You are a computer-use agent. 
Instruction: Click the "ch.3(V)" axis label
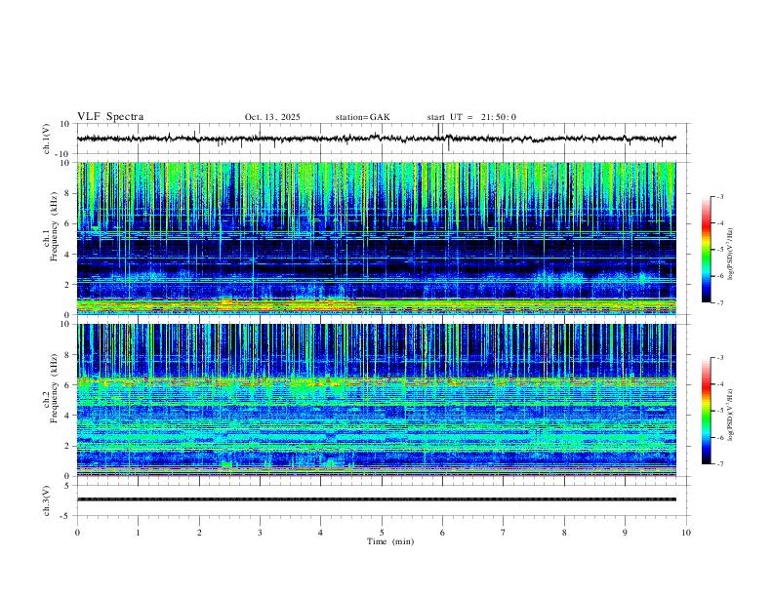(46, 500)
